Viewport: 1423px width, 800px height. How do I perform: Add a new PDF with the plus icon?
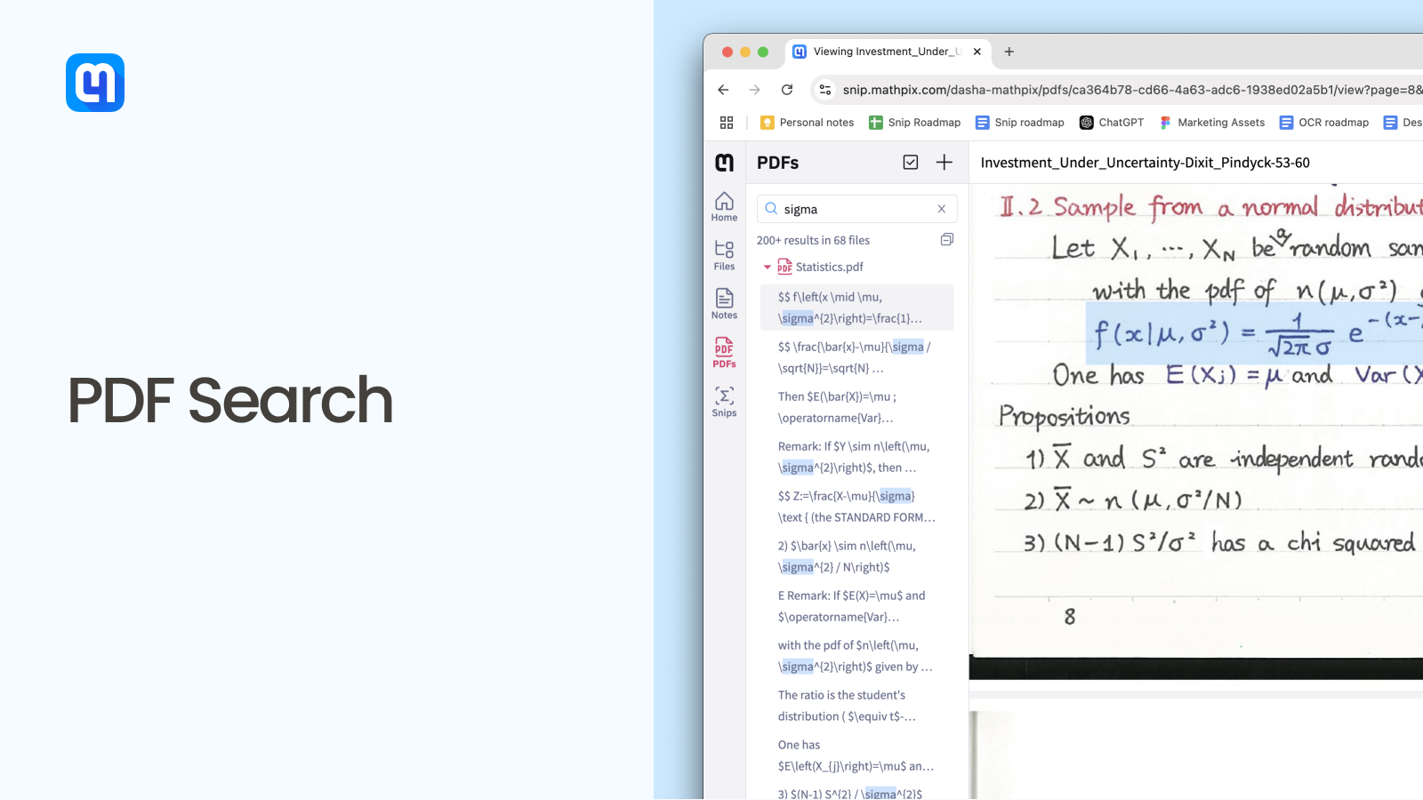click(944, 162)
